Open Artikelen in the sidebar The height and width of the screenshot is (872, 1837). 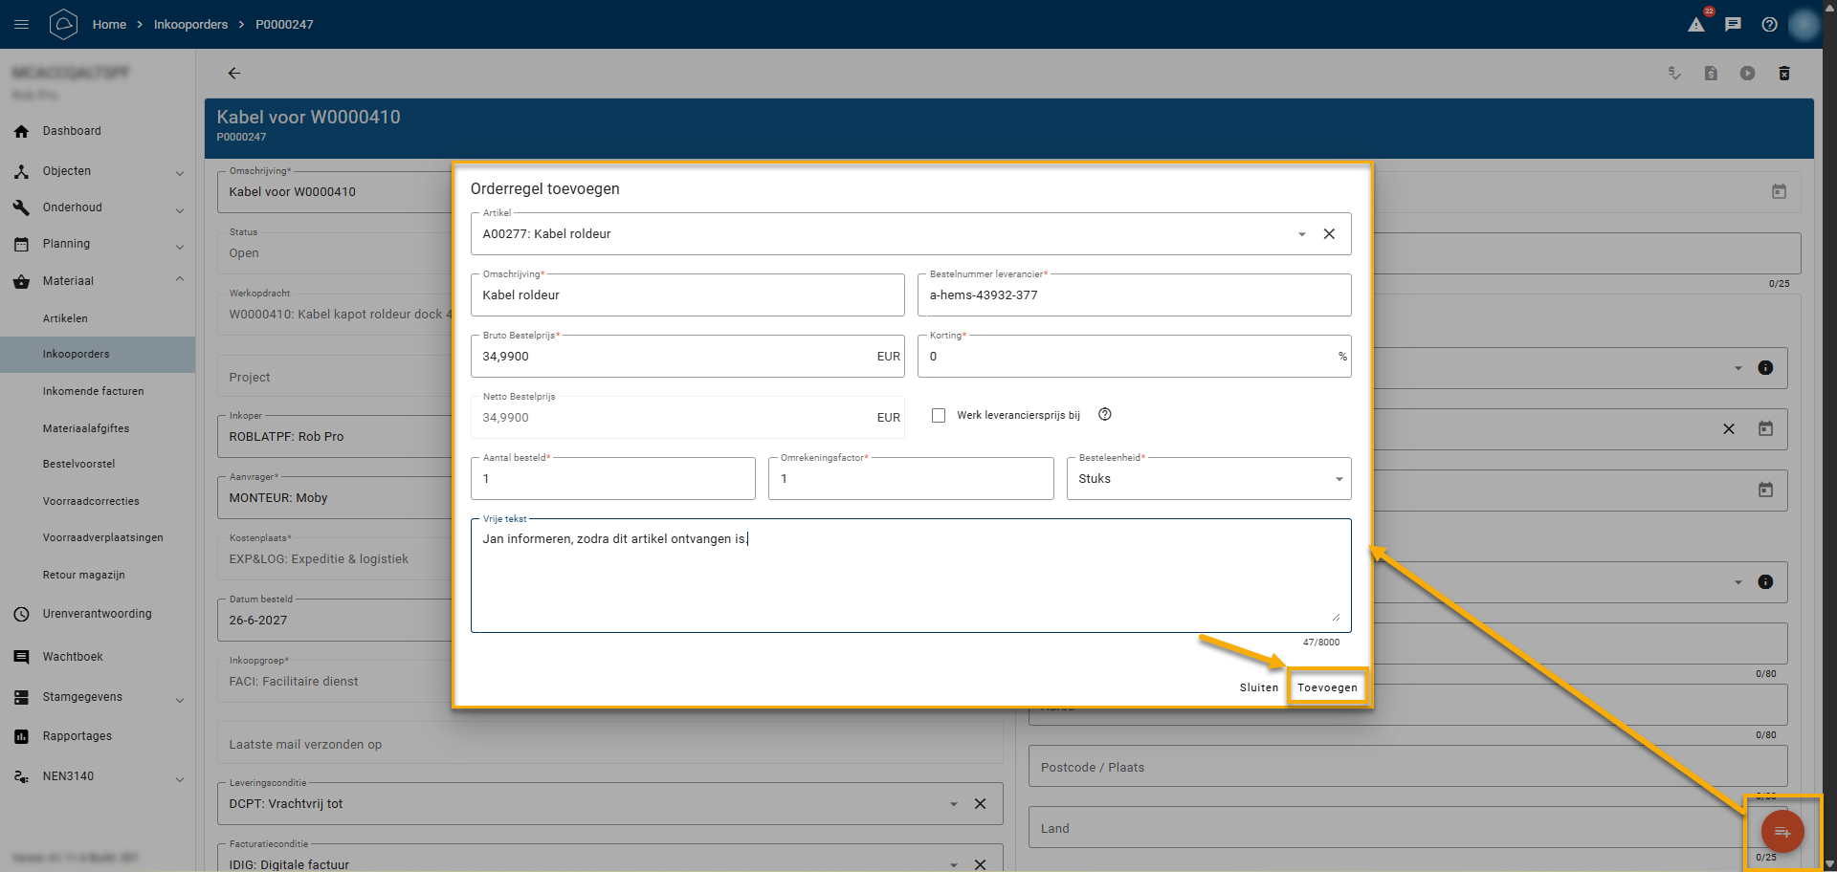coord(65,318)
